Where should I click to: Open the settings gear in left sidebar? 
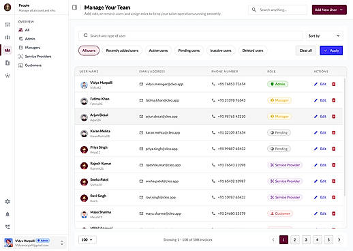coord(7,201)
